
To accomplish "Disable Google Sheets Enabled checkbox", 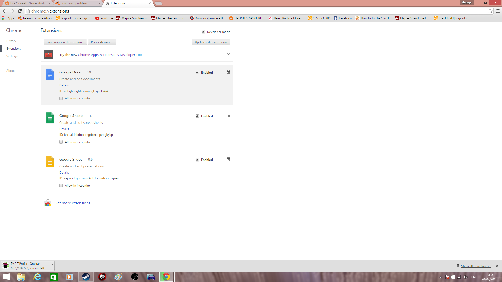I will [x=197, y=116].
